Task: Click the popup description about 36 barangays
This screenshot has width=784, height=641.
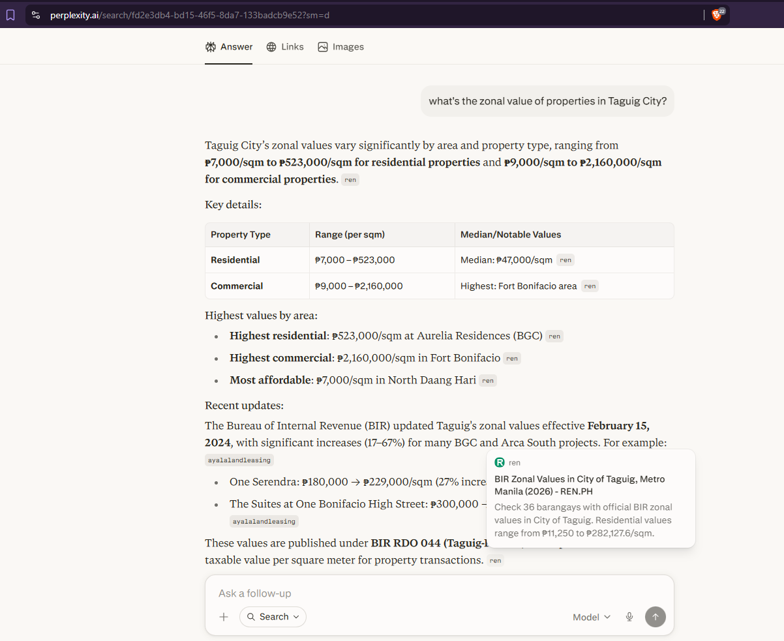Action: coord(583,520)
